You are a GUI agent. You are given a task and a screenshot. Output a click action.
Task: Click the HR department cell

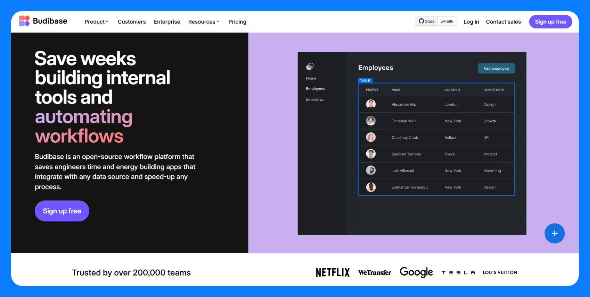[486, 138]
